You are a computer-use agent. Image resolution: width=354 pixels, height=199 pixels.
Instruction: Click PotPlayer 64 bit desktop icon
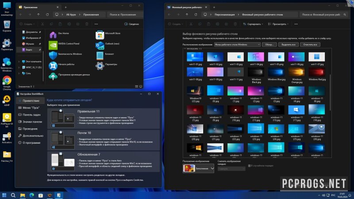tap(7, 120)
